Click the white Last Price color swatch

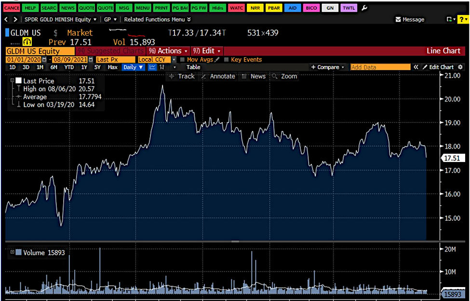(x=19, y=80)
